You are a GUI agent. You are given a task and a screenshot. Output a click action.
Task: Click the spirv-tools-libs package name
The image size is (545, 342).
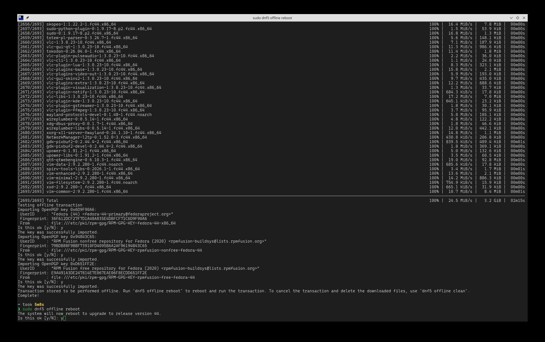[x=93, y=169]
